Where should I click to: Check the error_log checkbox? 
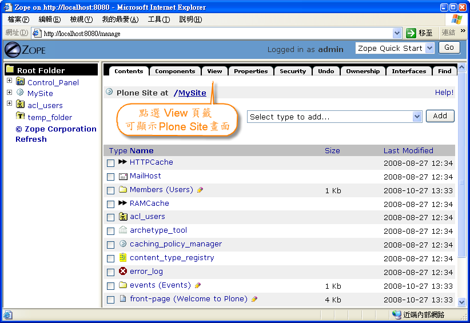coord(110,272)
